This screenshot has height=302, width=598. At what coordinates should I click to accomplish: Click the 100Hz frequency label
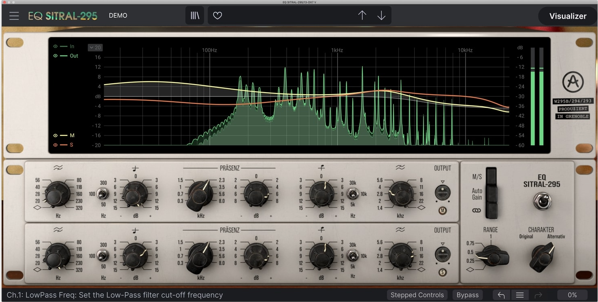(x=209, y=51)
